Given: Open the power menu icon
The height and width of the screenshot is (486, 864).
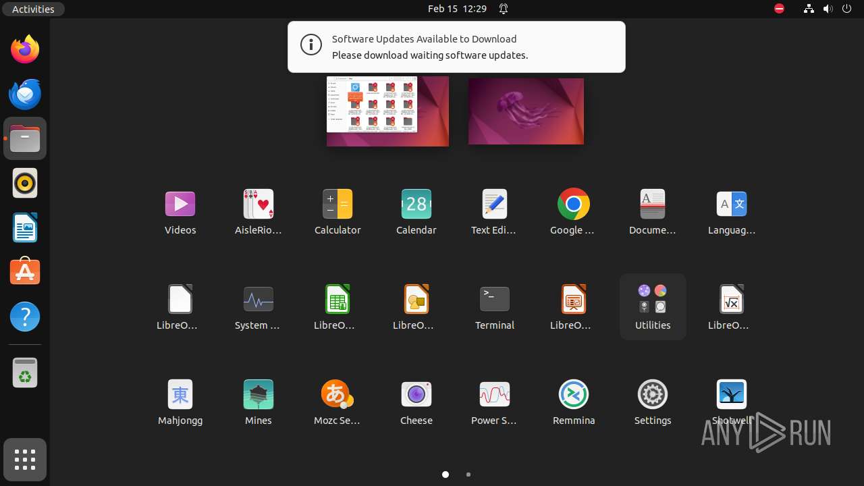Looking at the screenshot, I should 847,9.
